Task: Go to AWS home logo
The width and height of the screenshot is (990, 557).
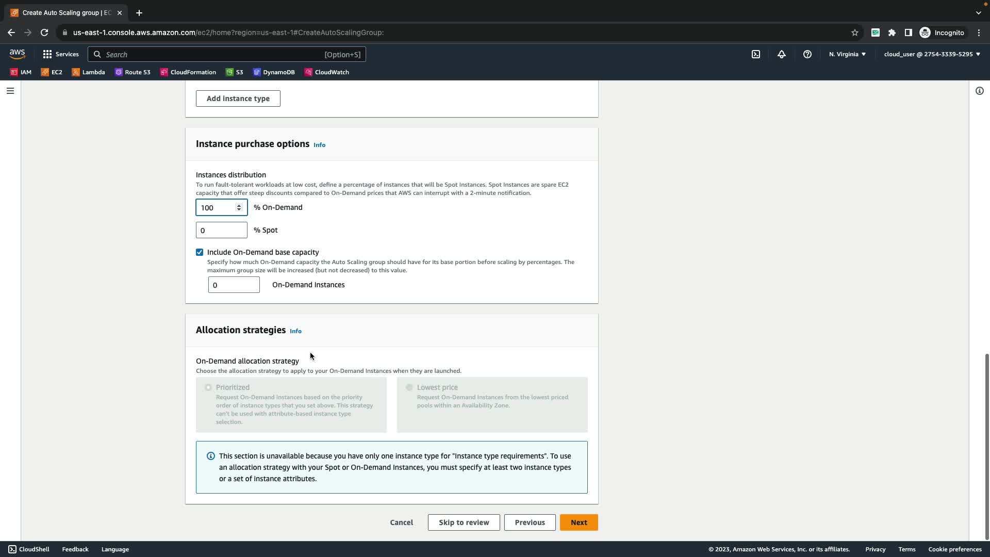Action: tap(17, 54)
